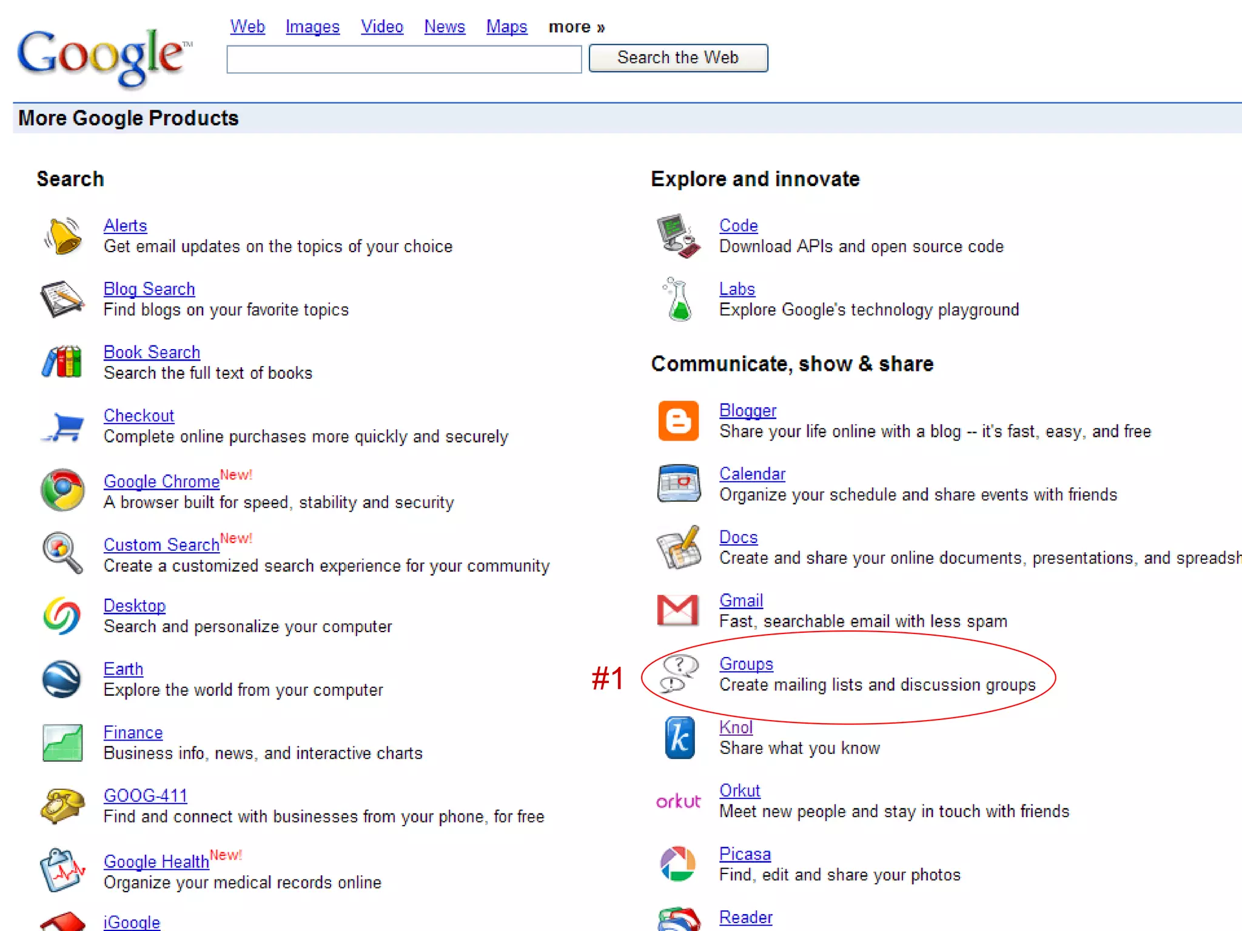1242x931 pixels.
Task: Switch to the Images search tab
Action: coord(312,27)
